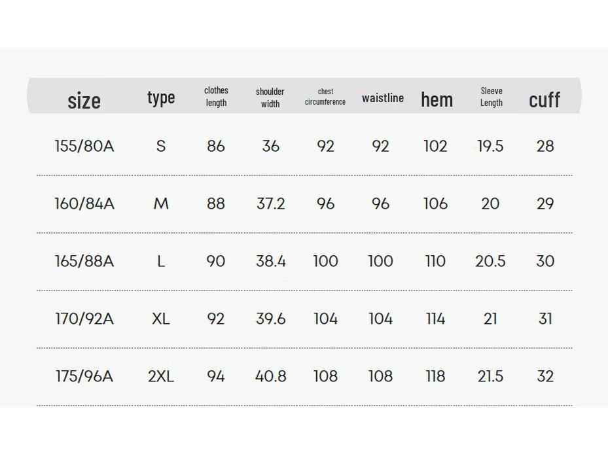Image resolution: width=608 pixels, height=456 pixels.
Task: Select the "clothes length" header
Action: (x=216, y=97)
